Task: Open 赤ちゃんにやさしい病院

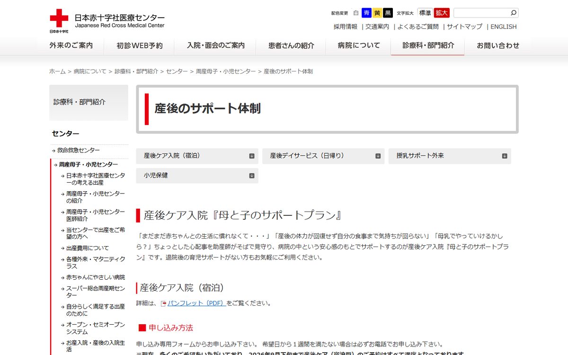Action: (96, 277)
